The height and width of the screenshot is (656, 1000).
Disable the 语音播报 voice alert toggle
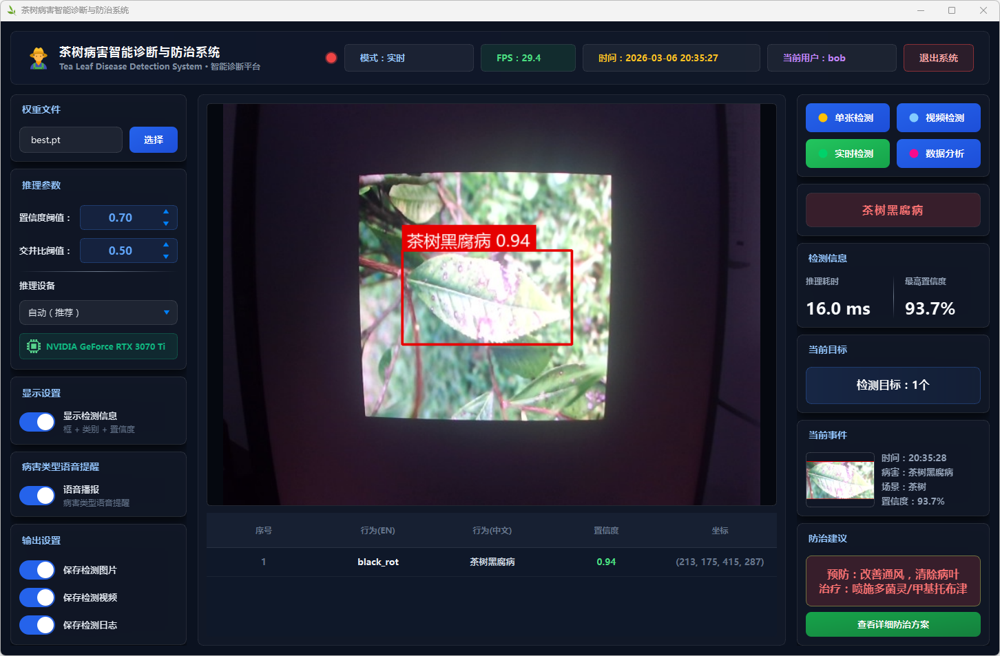tap(37, 496)
